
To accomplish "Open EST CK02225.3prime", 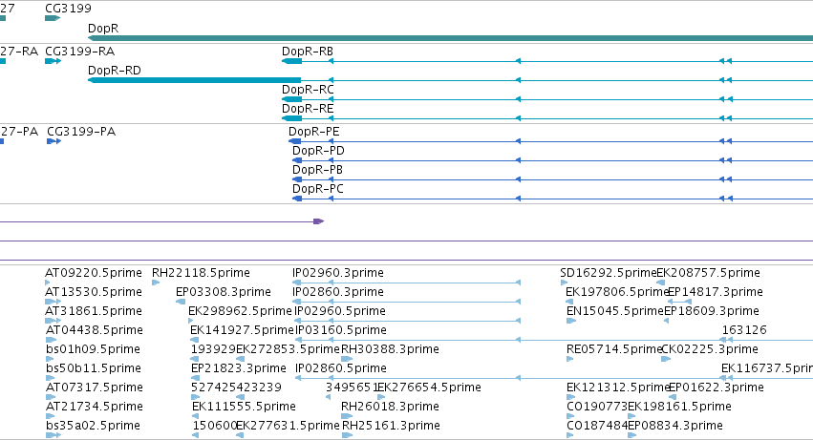I will (710, 349).
